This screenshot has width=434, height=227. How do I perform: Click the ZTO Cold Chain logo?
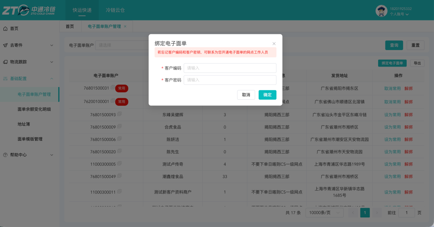pos(29,10)
